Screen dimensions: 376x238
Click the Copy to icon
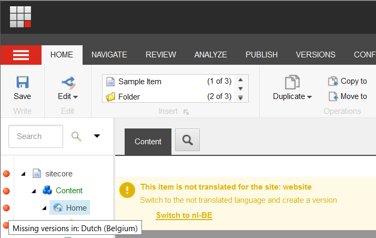click(333, 81)
